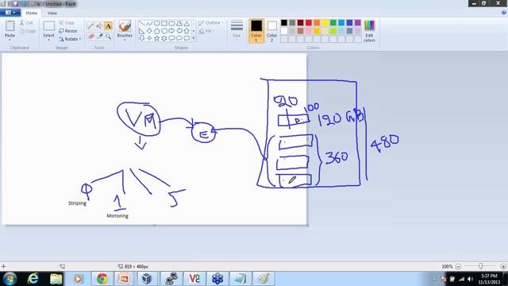Choose the Triangle shape
Screen dimensions: 508x286
tap(187, 24)
